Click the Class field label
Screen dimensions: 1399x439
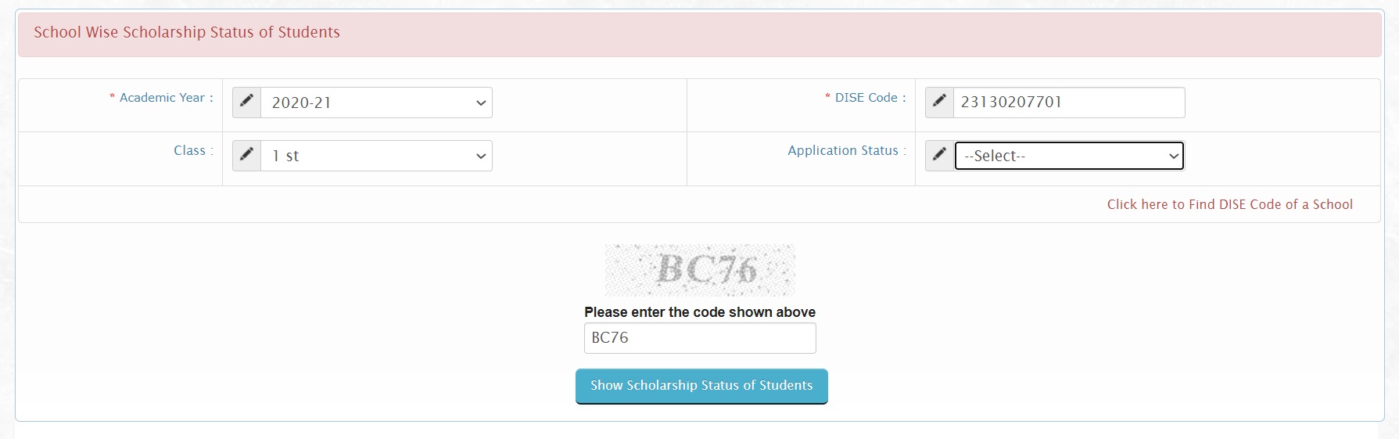click(189, 150)
